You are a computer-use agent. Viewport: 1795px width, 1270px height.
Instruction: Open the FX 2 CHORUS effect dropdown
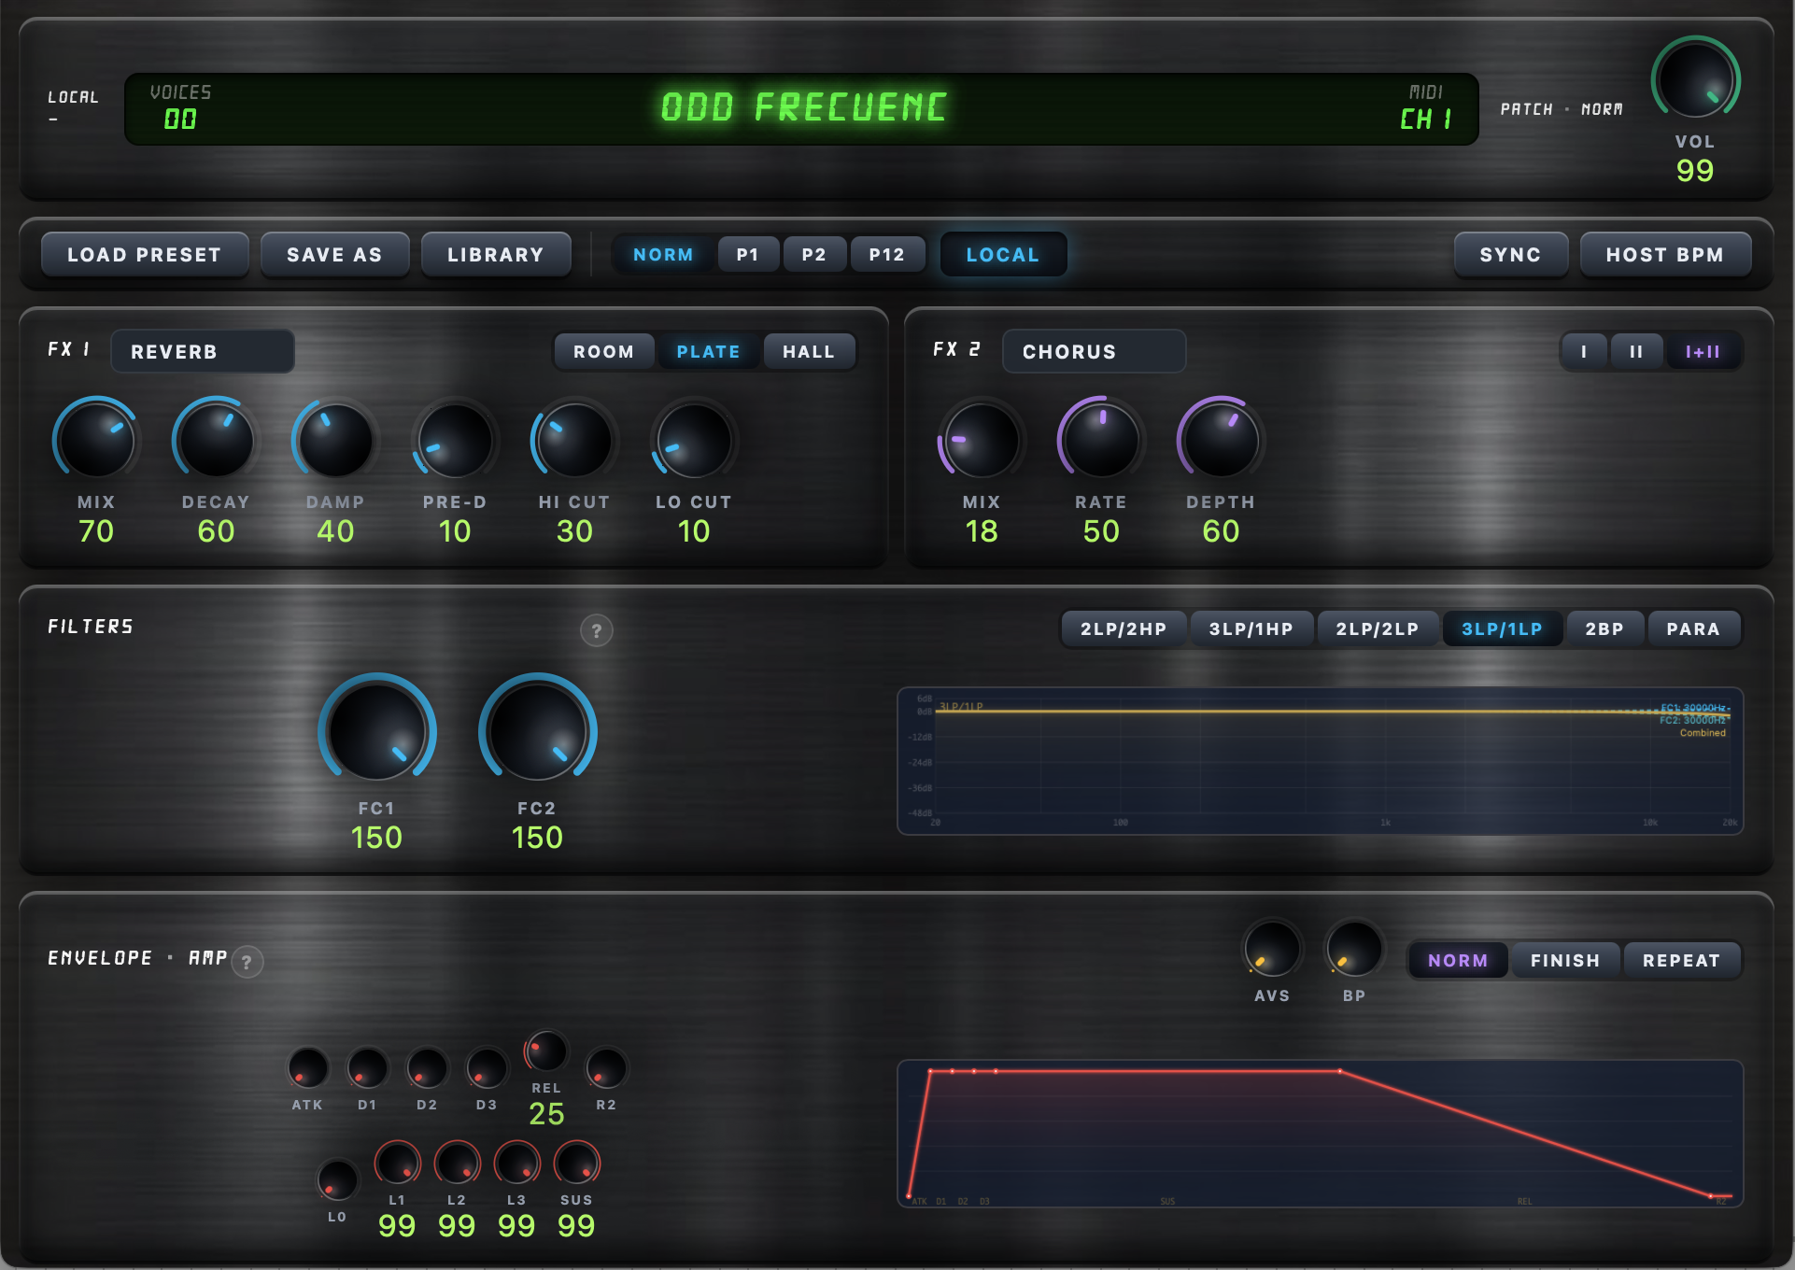[1094, 352]
